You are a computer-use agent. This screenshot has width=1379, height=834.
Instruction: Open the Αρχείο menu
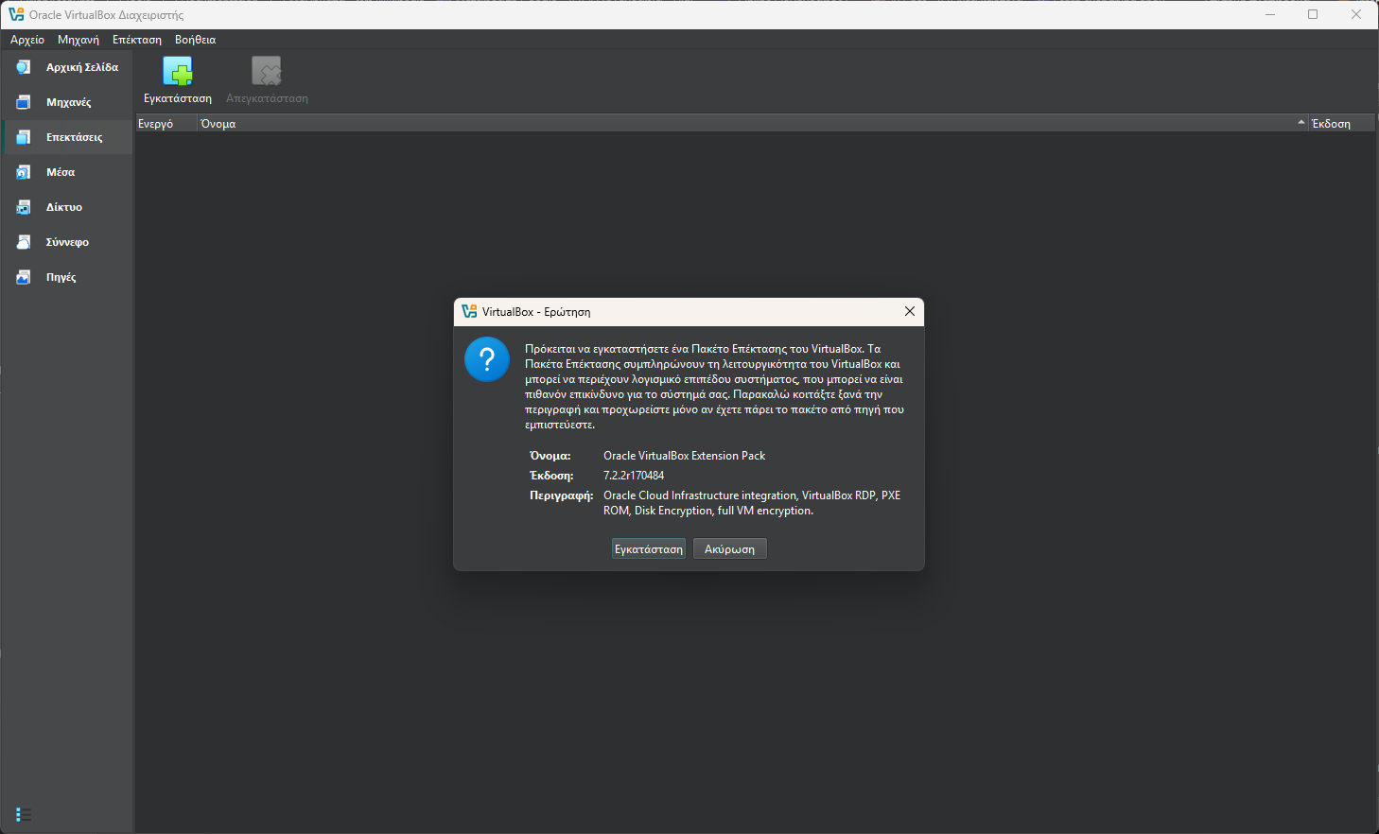(27, 40)
